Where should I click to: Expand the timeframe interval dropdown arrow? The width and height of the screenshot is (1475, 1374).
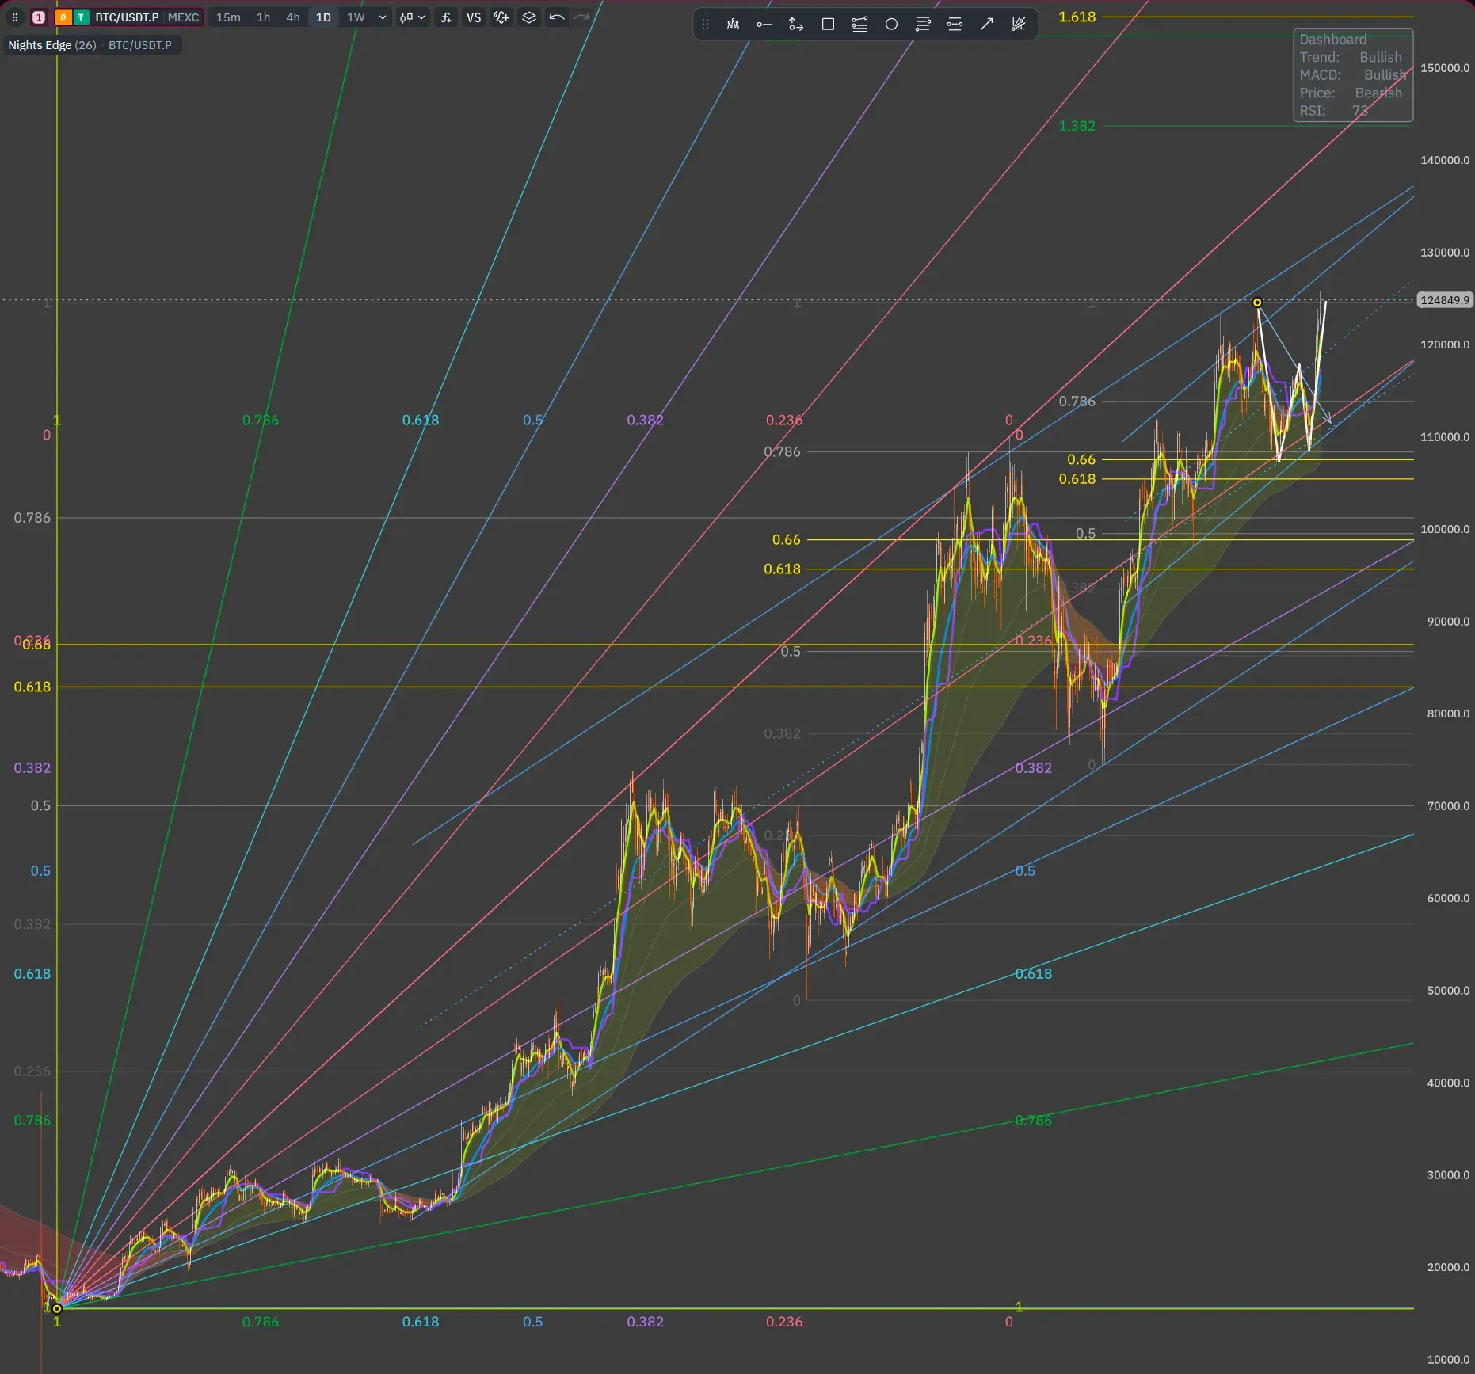(383, 17)
